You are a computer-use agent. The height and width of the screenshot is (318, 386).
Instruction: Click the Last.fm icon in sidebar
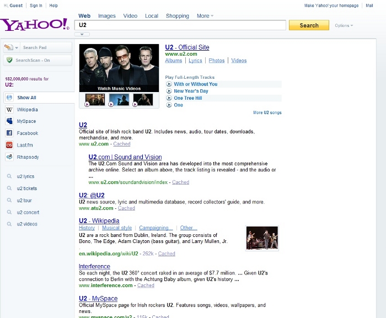pyautogui.click(x=9, y=145)
